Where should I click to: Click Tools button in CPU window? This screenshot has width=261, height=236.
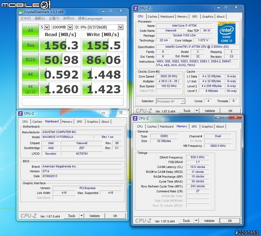(x=187, y=110)
